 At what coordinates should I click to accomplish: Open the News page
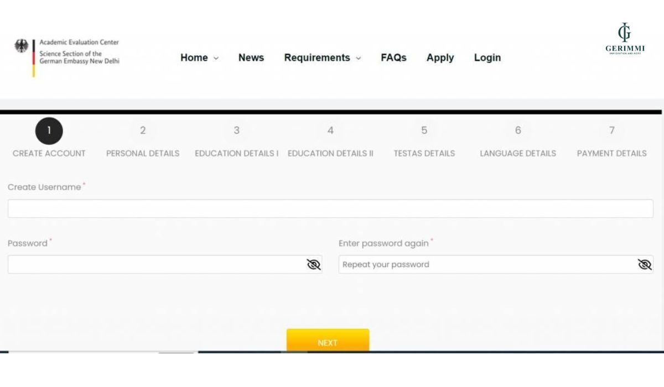point(251,57)
